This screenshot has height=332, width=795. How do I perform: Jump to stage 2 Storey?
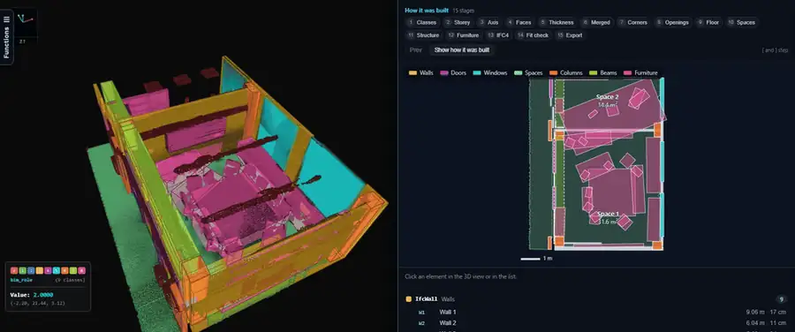[458, 22]
